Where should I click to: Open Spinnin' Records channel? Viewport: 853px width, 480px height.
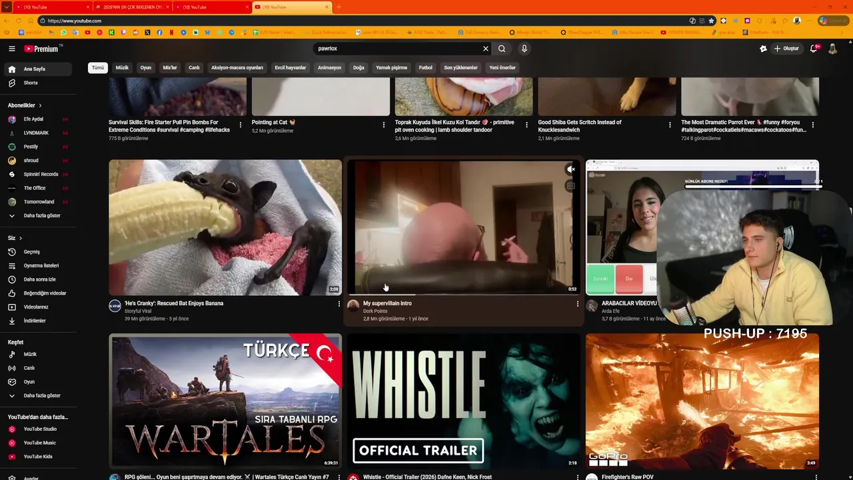38,174
